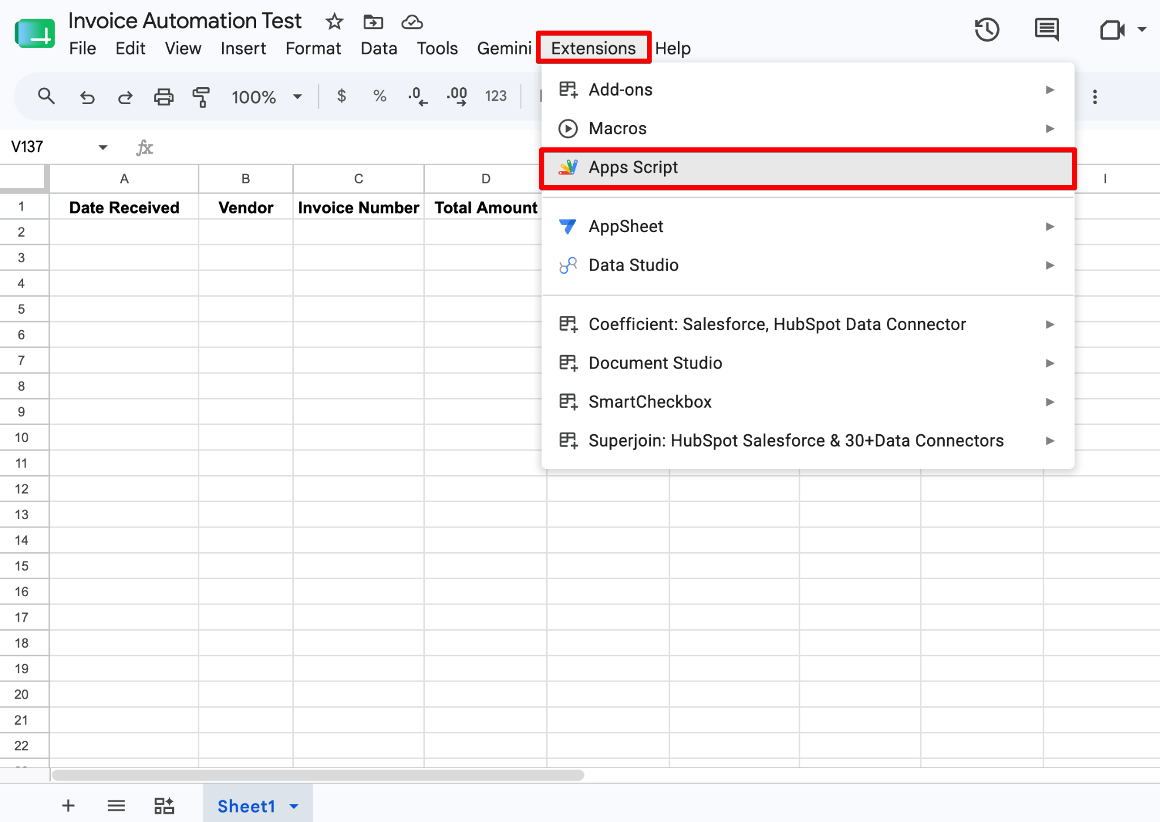Search the menus magnifier icon
Screen dimensions: 1160x822
pyautogui.click(x=46, y=96)
